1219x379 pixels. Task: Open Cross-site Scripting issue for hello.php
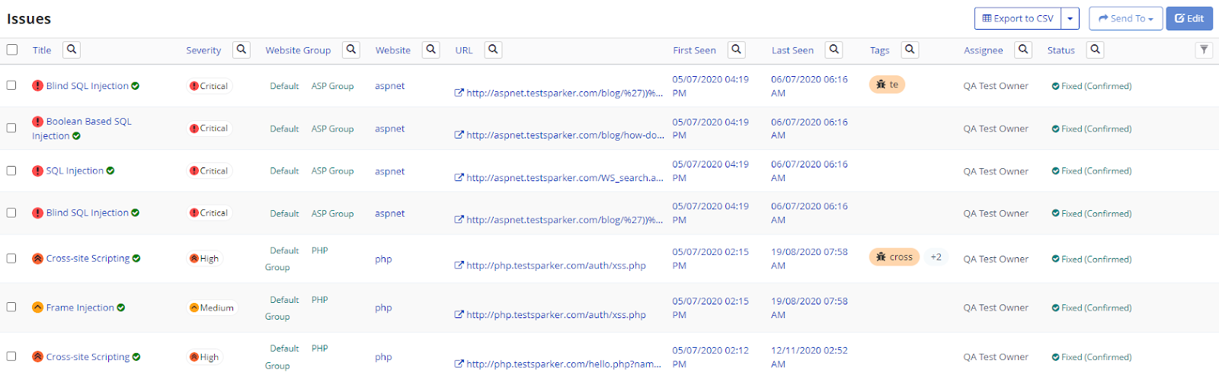point(88,356)
